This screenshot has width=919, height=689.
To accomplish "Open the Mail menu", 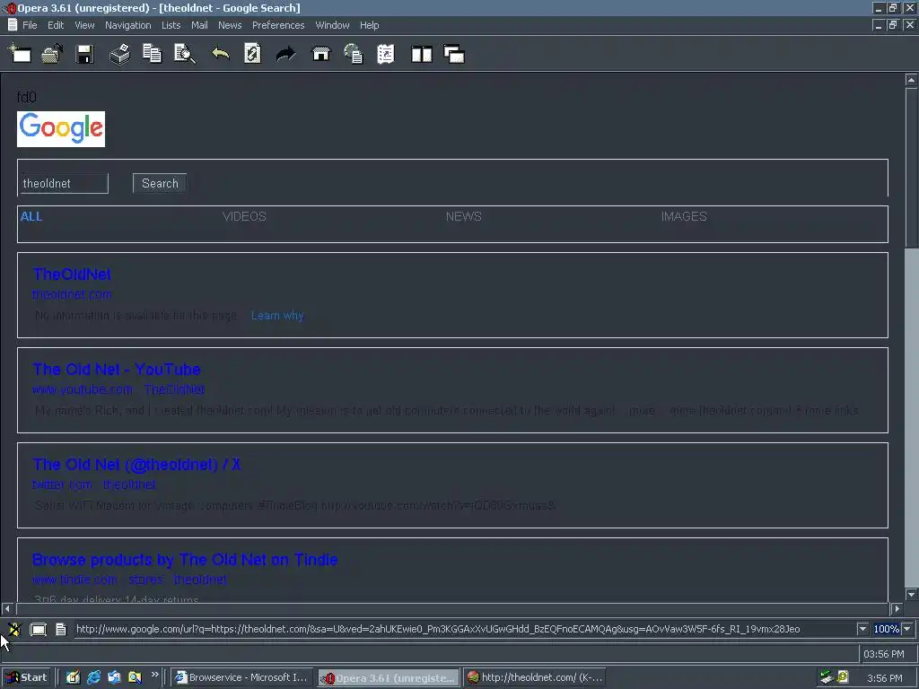I will [199, 25].
